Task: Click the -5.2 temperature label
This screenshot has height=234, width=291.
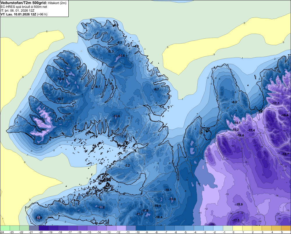Action: [127, 165]
